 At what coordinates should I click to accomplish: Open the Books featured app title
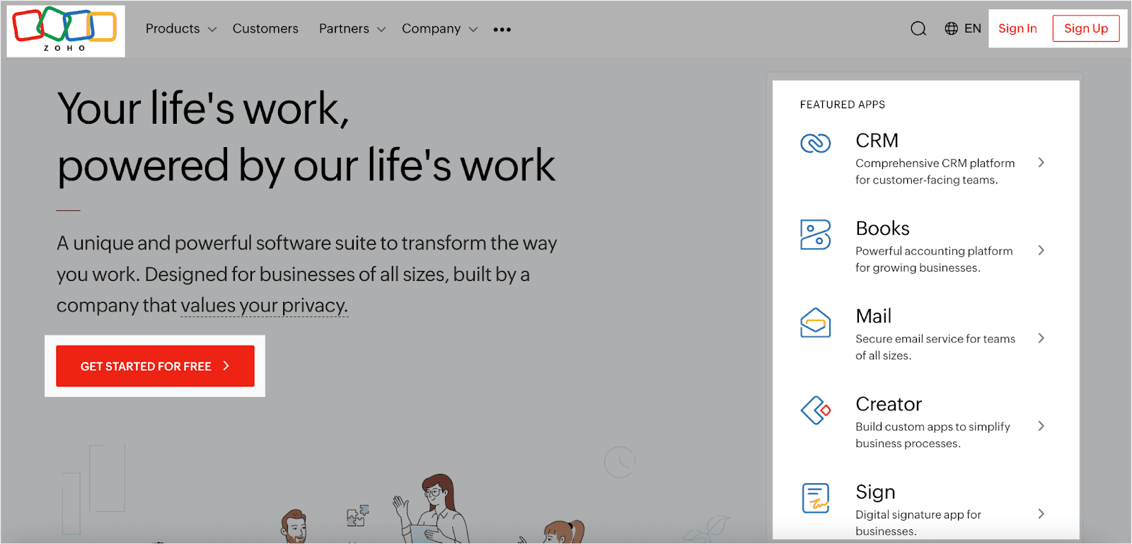click(882, 228)
